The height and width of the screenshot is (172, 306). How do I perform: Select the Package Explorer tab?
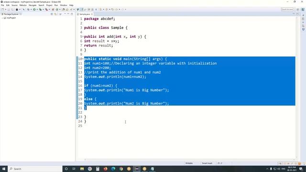(x=11, y=14)
